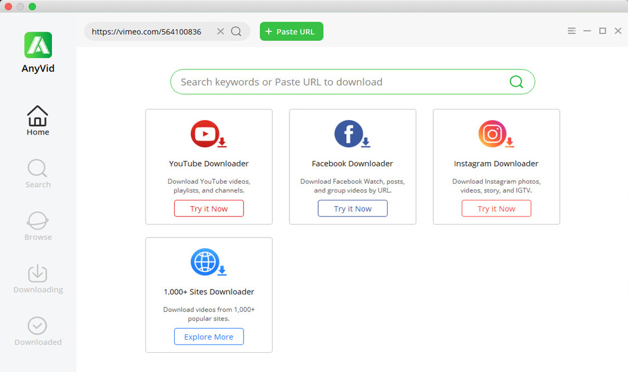Click the YouTube Downloader title text
Screen dimensions: 628x372
(x=209, y=163)
